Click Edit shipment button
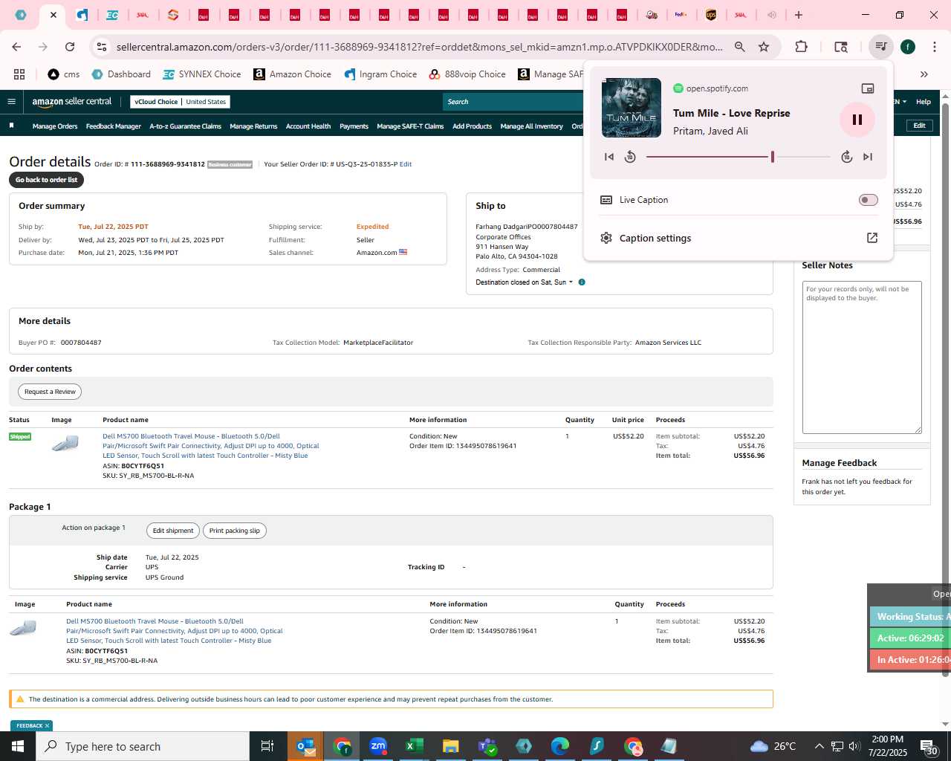The width and height of the screenshot is (951, 761). point(173,531)
